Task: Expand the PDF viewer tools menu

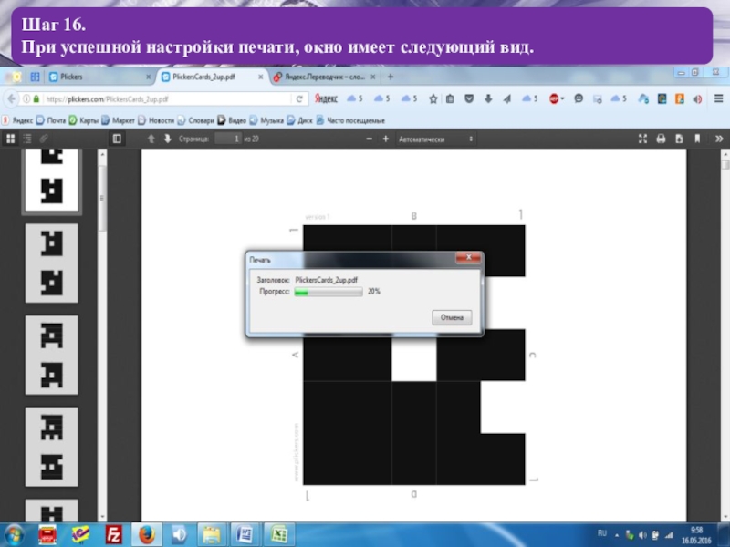Action: (x=719, y=139)
